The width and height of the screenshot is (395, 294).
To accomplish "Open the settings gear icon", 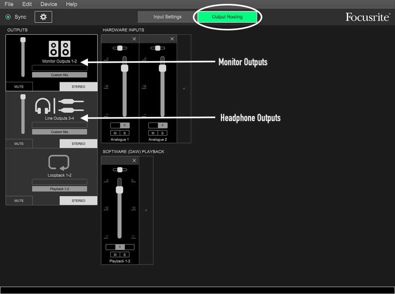I will pyautogui.click(x=43, y=17).
